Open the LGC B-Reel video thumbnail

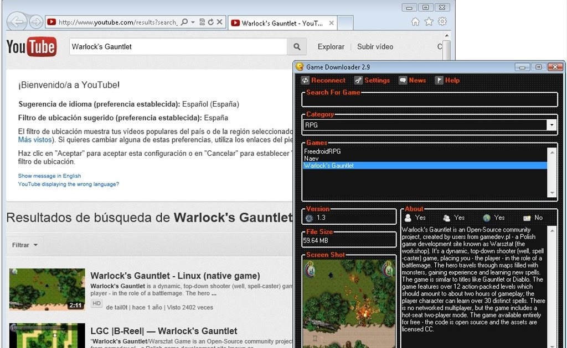click(47, 335)
